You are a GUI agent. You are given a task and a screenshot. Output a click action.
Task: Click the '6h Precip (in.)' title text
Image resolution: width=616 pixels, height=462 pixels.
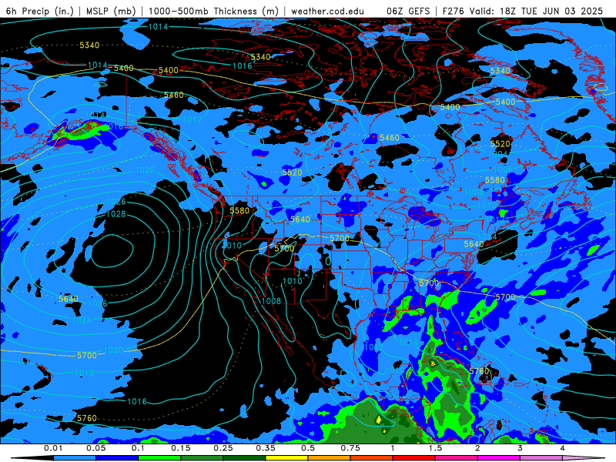40,12
